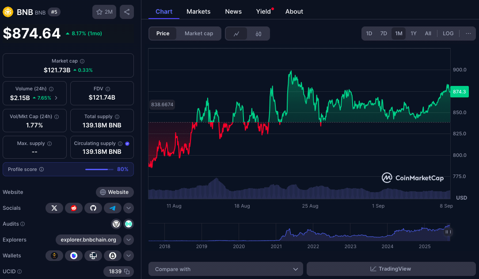
Task: Toggle LOG scale on chart
Action: pyautogui.click(x=448, y=33)
